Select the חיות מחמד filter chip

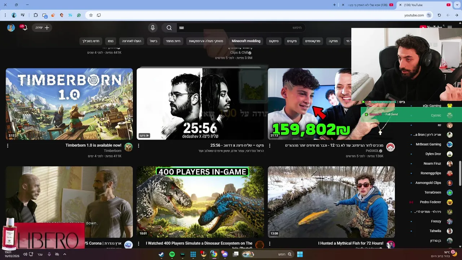[x=173, y=41]
